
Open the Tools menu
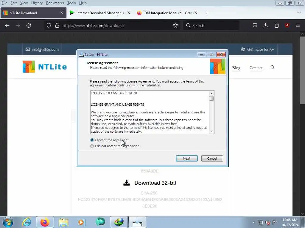pos(71,3)
